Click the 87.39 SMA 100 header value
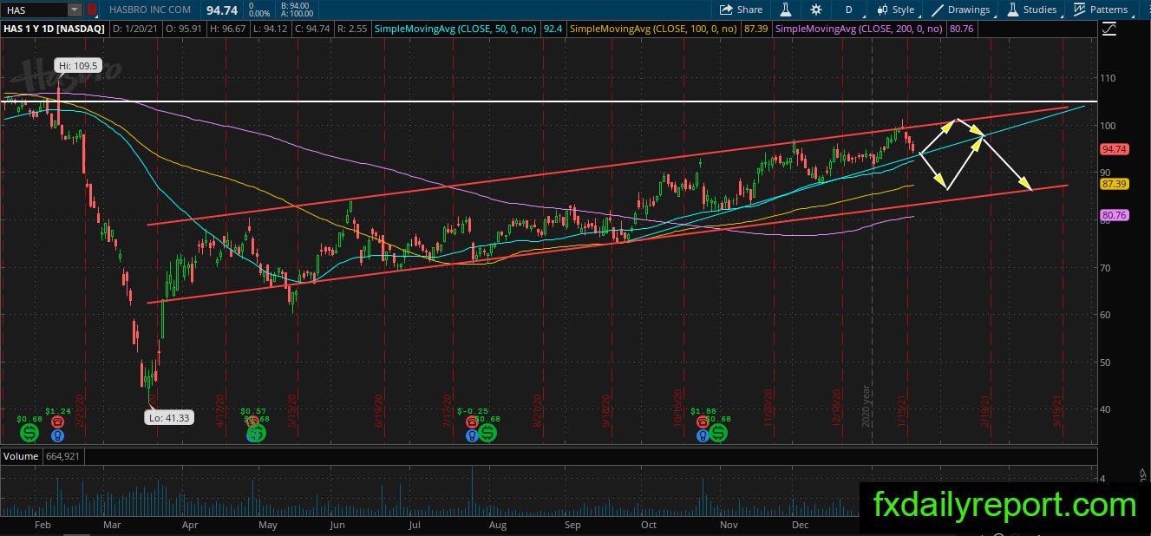This screenshot has width=1151, height=536. pyautogui.click(x=755, y=29)
